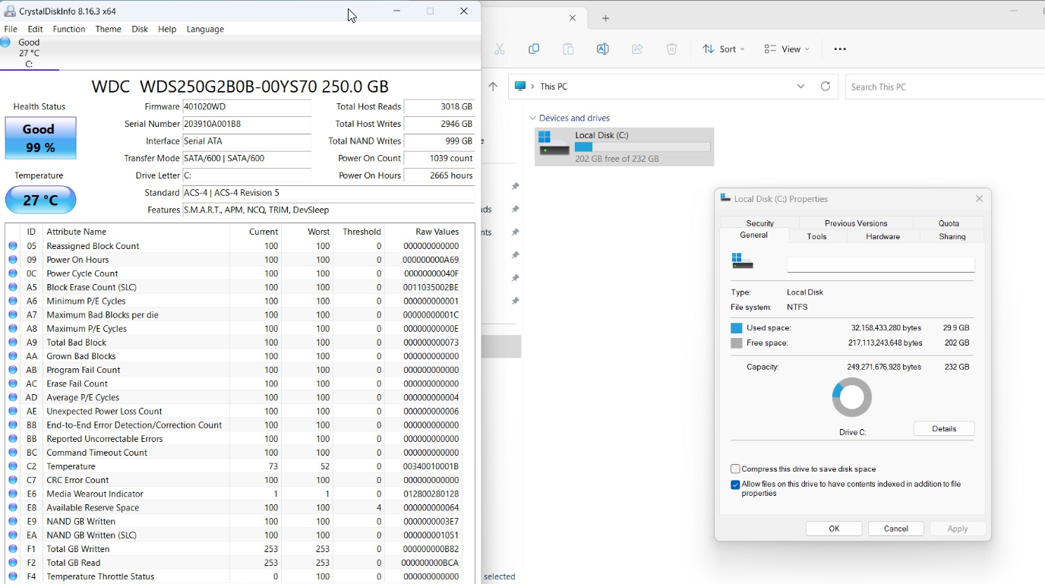Viewport: 1045px width, 584px height.
Task: Open the File menu in CrystalDiskInfo
Action: (11, 29)
